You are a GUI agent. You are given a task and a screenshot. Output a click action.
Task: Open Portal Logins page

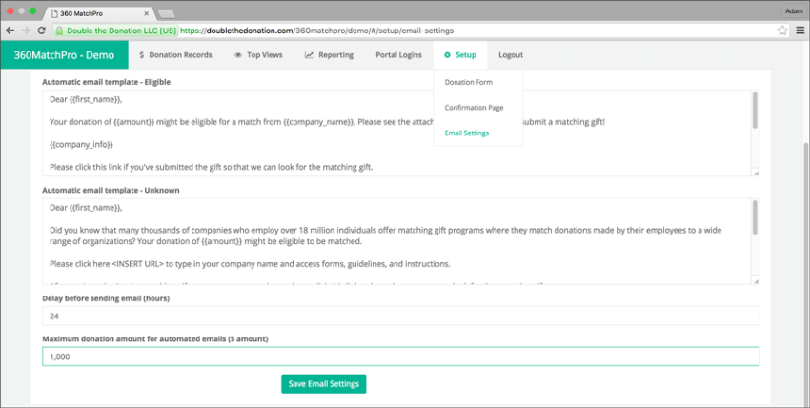coord(398,55)
